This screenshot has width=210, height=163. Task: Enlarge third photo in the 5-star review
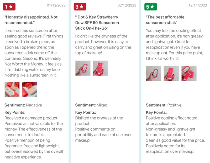(189, 73)
